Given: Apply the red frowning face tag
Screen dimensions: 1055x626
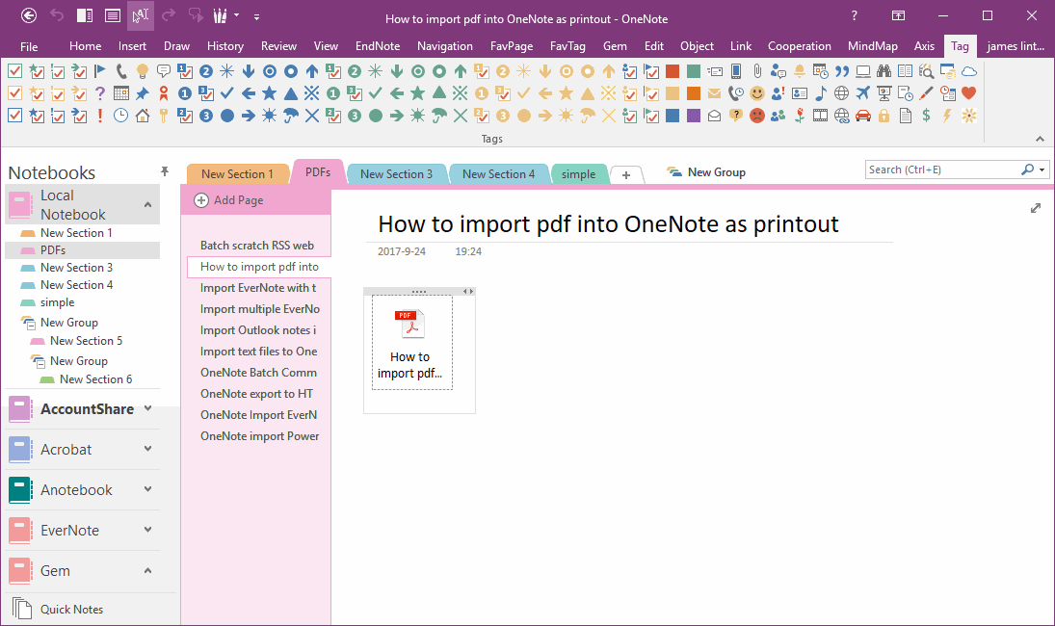Looking at the screenshot, I should click(757, 116).
